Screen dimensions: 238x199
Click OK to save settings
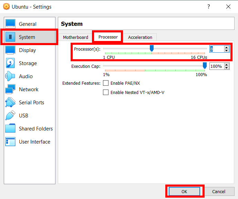click(x=184, y=191)
